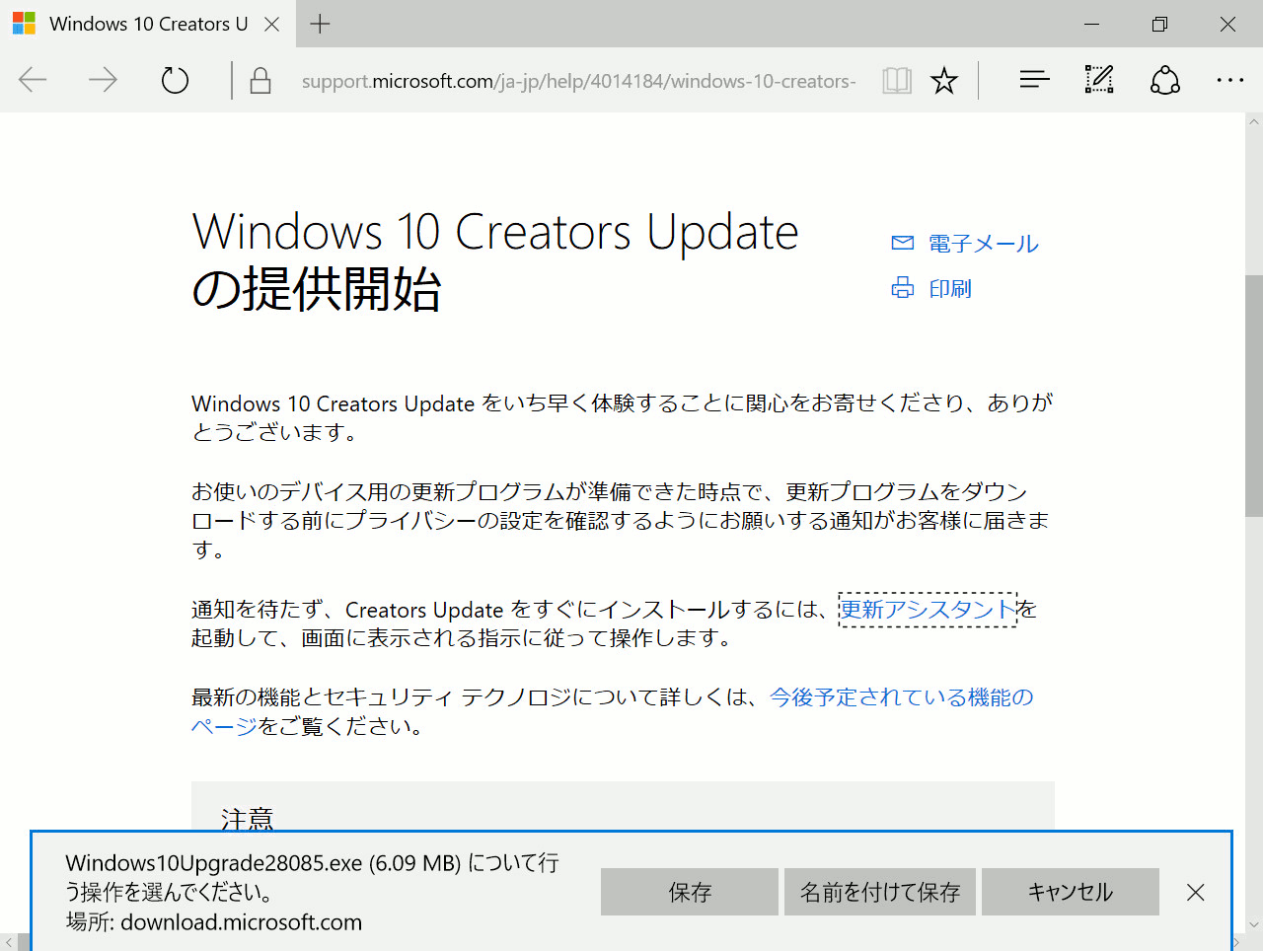
Task: Click the address bar URL
Action: (x=578, y=81)
